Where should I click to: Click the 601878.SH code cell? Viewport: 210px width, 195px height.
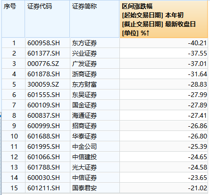click(43, 74)
